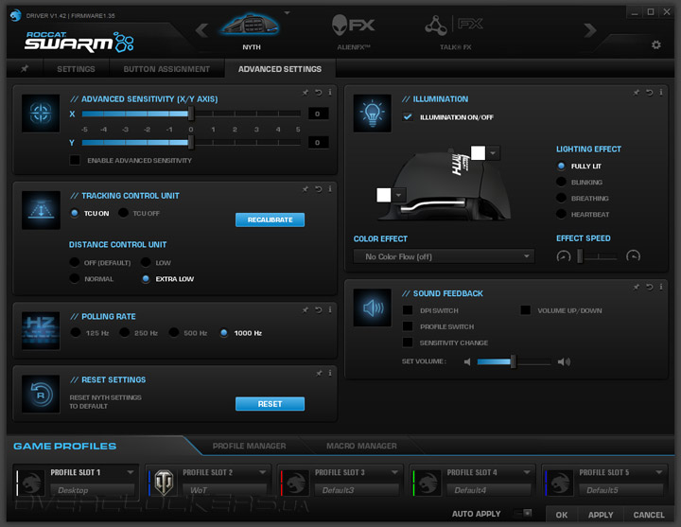Open the Game Profiles tab
Screen dimensions: 681x527
(64, 447)
